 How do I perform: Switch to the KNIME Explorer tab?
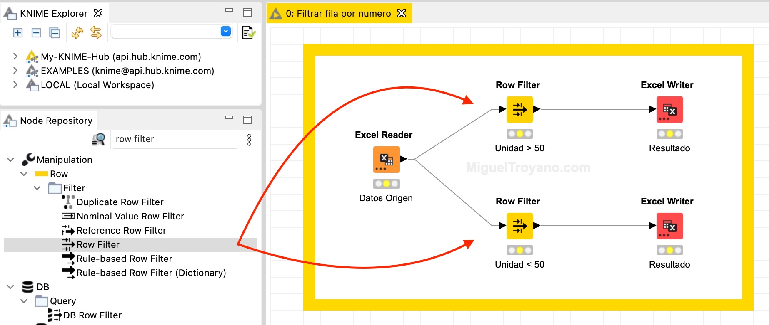(54, 13)
